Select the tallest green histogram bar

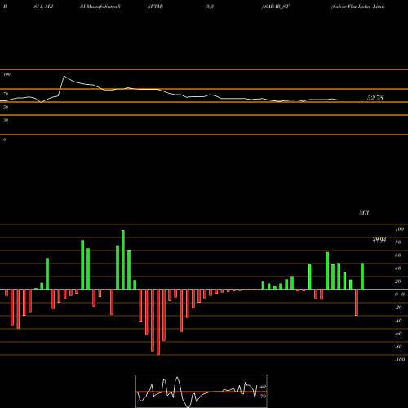[x=123, y=260]
